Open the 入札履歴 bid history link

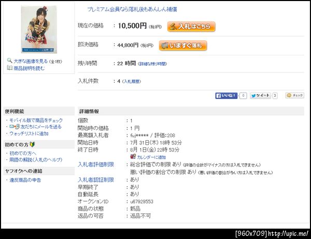(x=132, y=81)
